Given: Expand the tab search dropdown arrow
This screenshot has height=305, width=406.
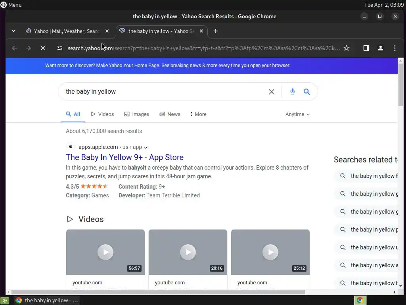Looking at the screenshot, I should 13,31.
